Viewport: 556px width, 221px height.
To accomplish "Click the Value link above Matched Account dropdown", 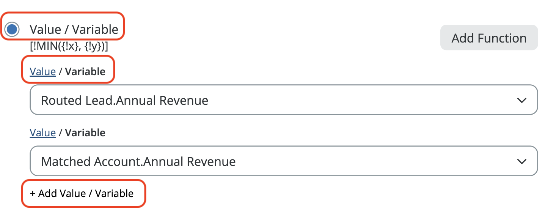I will point(43,133).
